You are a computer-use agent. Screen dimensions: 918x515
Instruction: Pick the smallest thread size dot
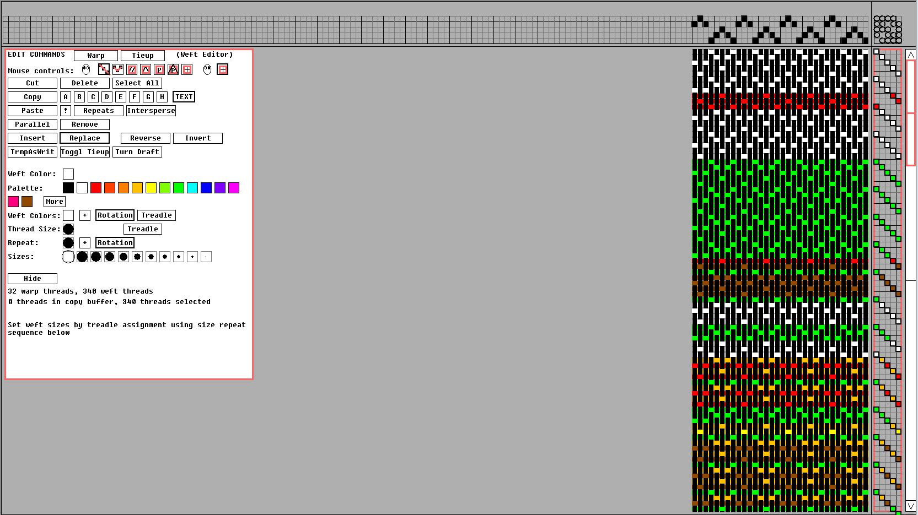[x=206, y=257]
